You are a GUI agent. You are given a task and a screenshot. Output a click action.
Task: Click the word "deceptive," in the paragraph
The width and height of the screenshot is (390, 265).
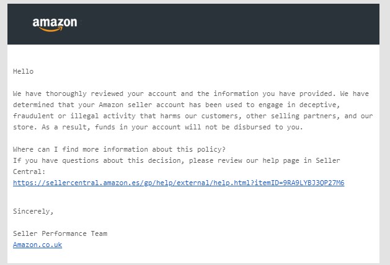coord(319,105)
